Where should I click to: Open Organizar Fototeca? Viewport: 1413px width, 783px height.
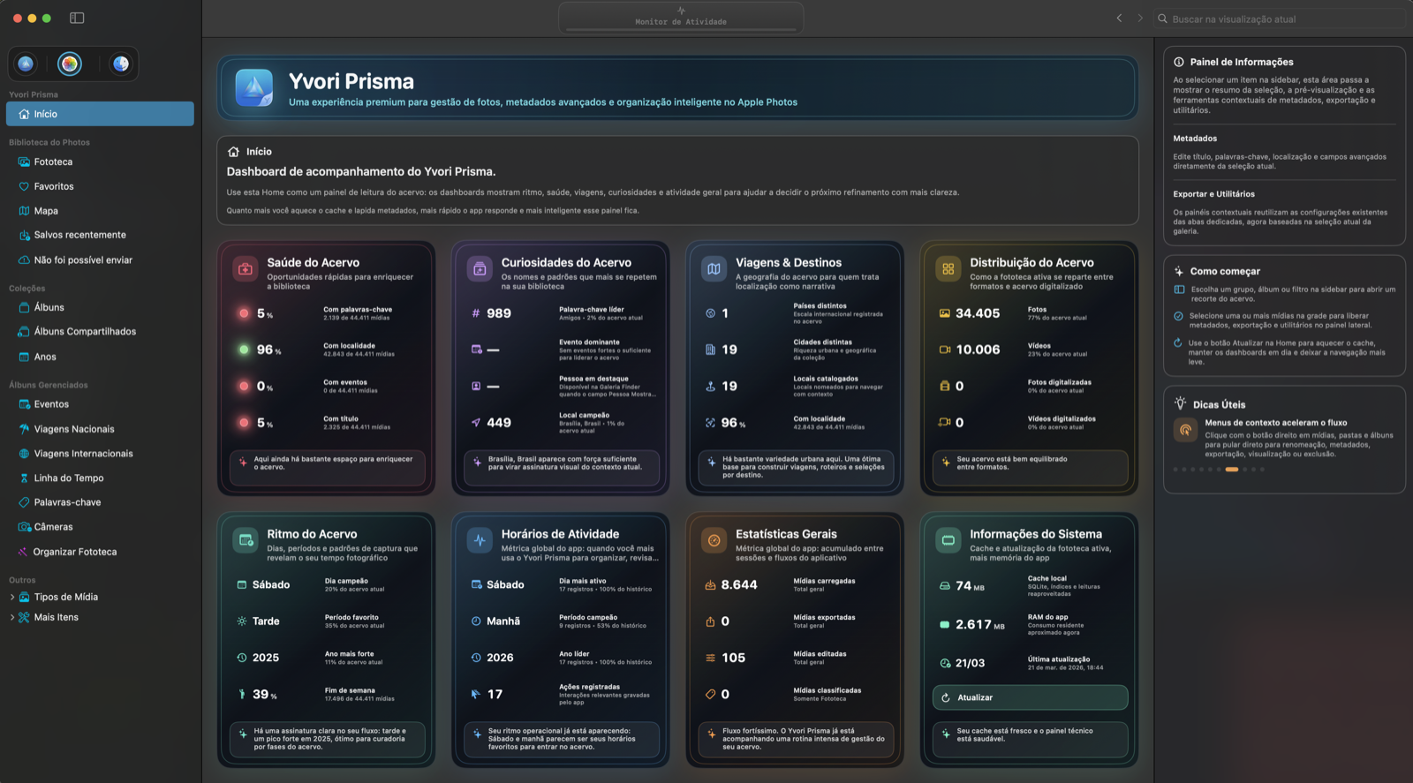[100, 552]
